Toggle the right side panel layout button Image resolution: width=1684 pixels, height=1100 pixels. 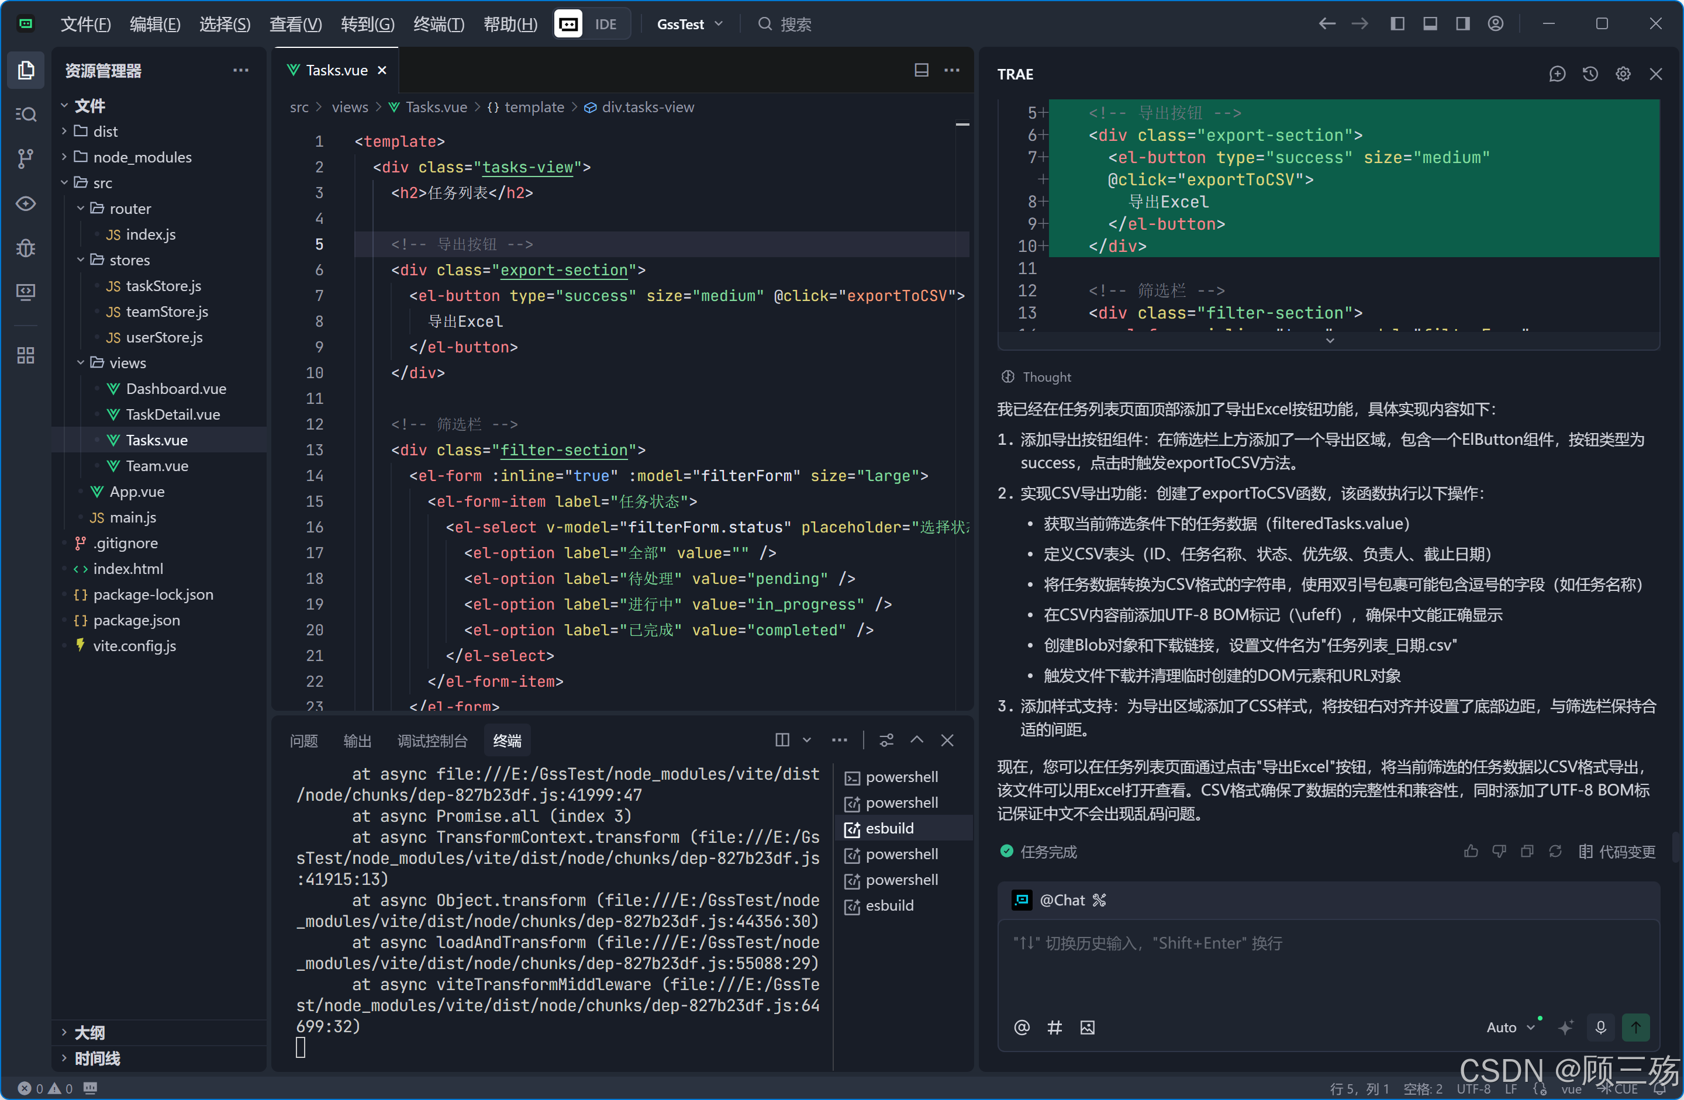tap(1462, 24)
